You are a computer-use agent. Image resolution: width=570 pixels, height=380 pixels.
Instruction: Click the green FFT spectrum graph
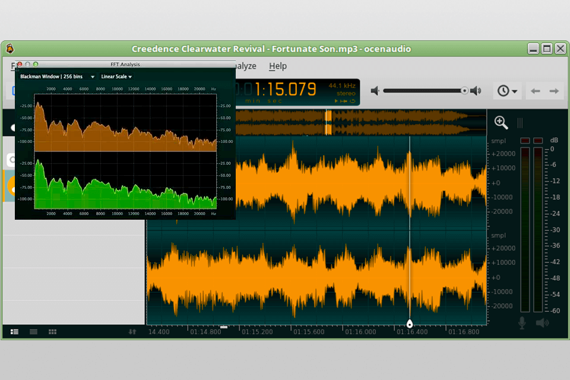pyautogui.click(x=125, y=180)
